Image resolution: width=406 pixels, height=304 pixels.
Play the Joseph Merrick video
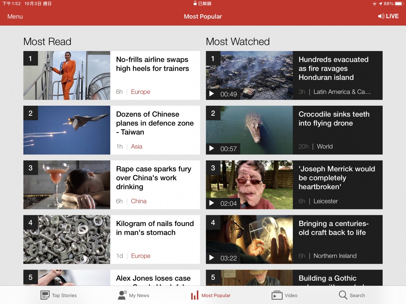212,203
